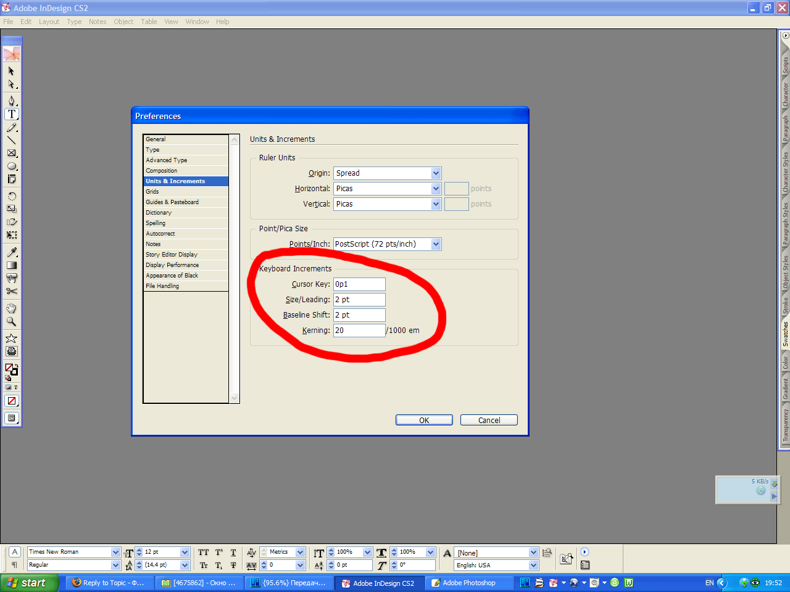Viewport: 790px width, 592px height.
Task: Select the Free Transform tool
Action: click(12, 235)
